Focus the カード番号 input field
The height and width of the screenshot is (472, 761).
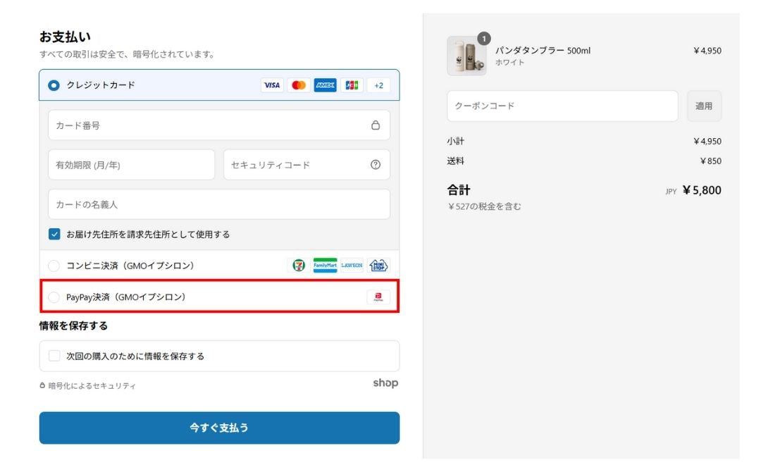point(219,125)
